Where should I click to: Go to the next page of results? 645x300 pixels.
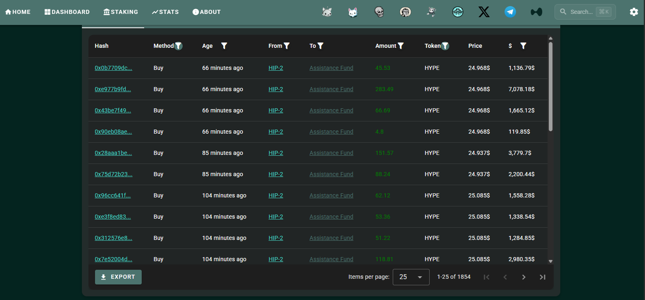[x=523, y=277]
